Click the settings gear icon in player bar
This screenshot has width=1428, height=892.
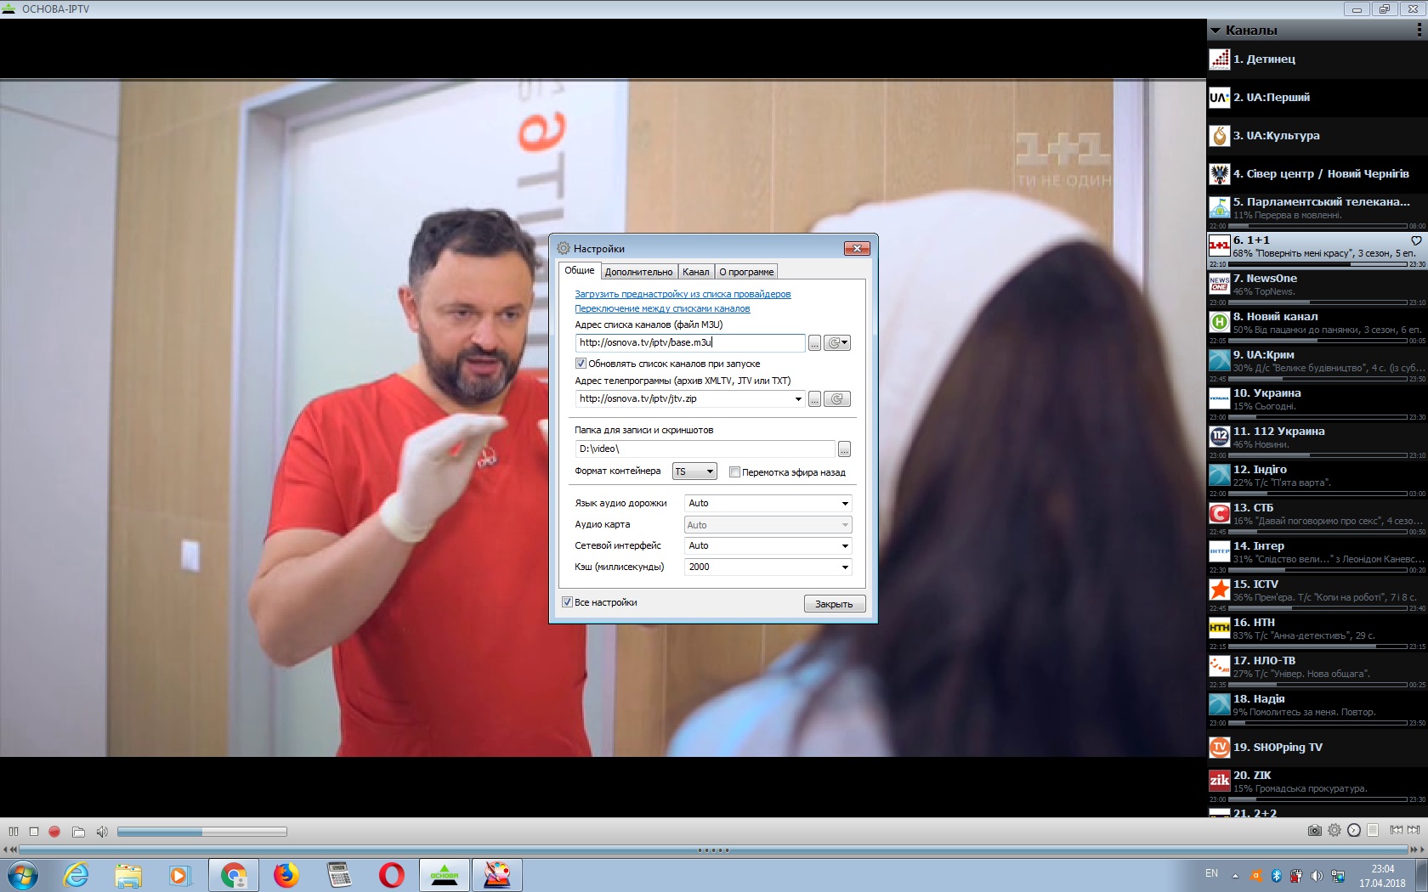tap(1334, 830)
